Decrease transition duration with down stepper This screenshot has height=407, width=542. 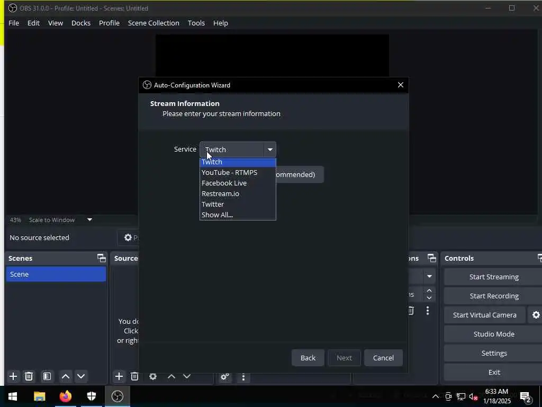[429, 298]
